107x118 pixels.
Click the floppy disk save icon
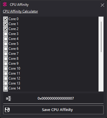(7, 110)
